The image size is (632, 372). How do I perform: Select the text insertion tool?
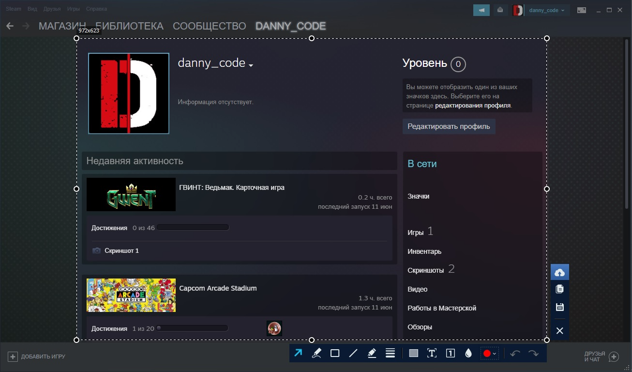tap(432, 353)
